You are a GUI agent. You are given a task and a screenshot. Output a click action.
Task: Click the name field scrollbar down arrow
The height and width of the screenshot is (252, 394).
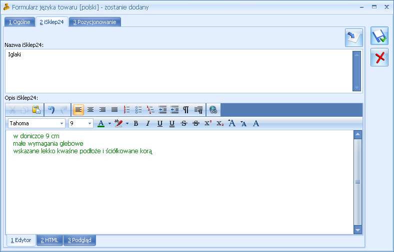pyautogui.click(x=356, y=88)
